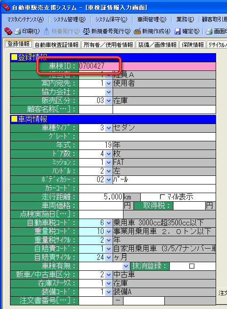Click the 事業用乗用車 2.0トン以下 text
Viewport: 227px width, 309px height.
point(162,232)
